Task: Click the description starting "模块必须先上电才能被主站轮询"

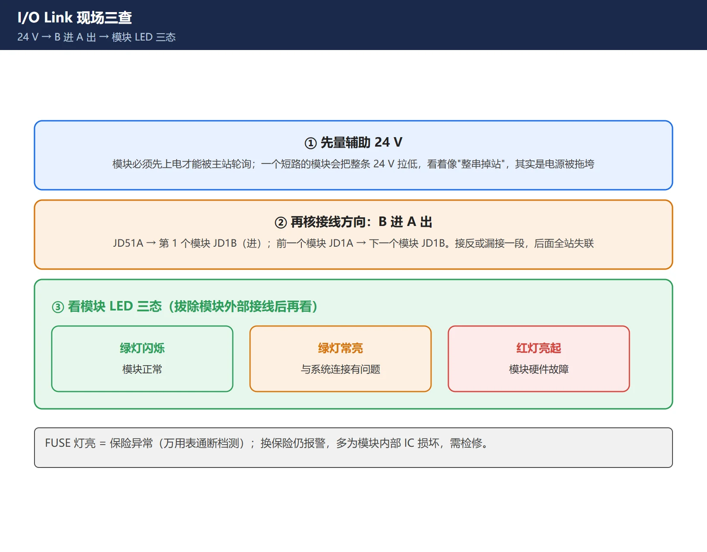Action: [353, 164]
